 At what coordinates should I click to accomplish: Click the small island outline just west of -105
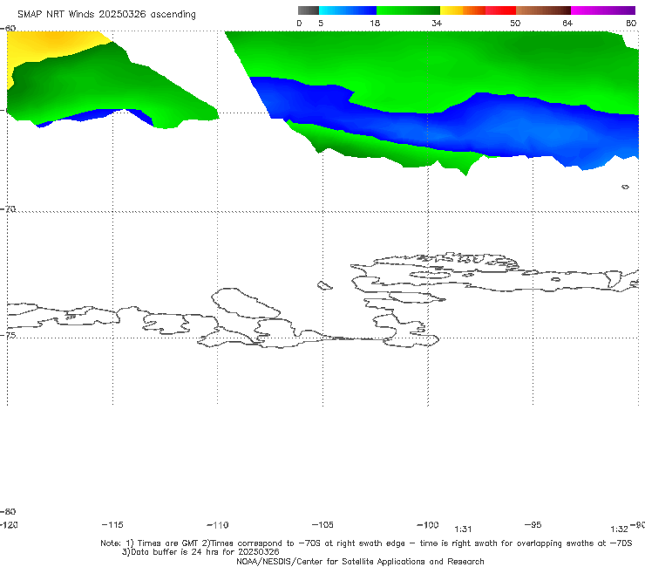click(324, 285)
